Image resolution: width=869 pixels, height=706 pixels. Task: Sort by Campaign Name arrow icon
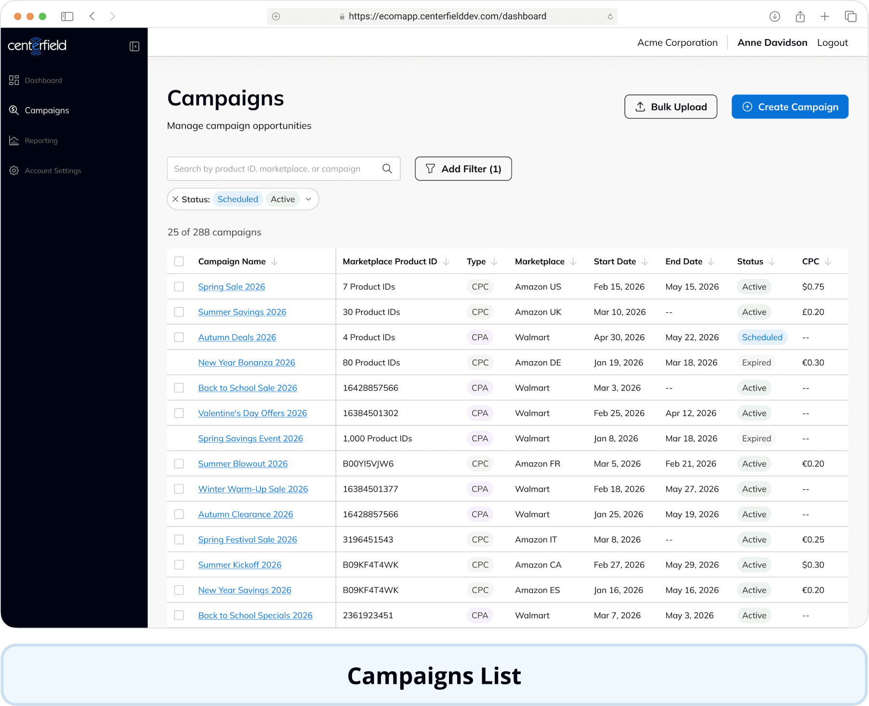(275, 261)
